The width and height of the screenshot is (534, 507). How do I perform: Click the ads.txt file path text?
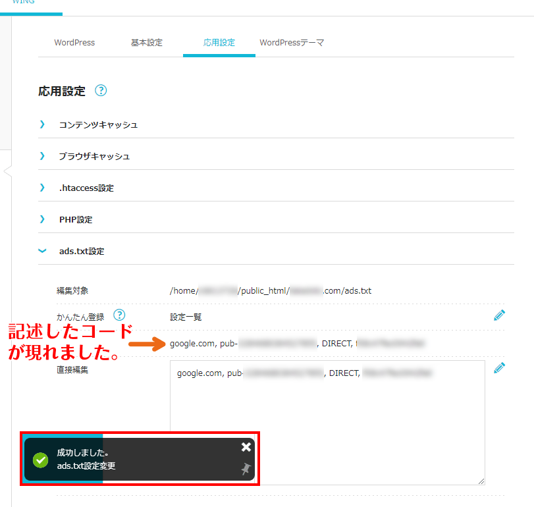coord(271,291)
